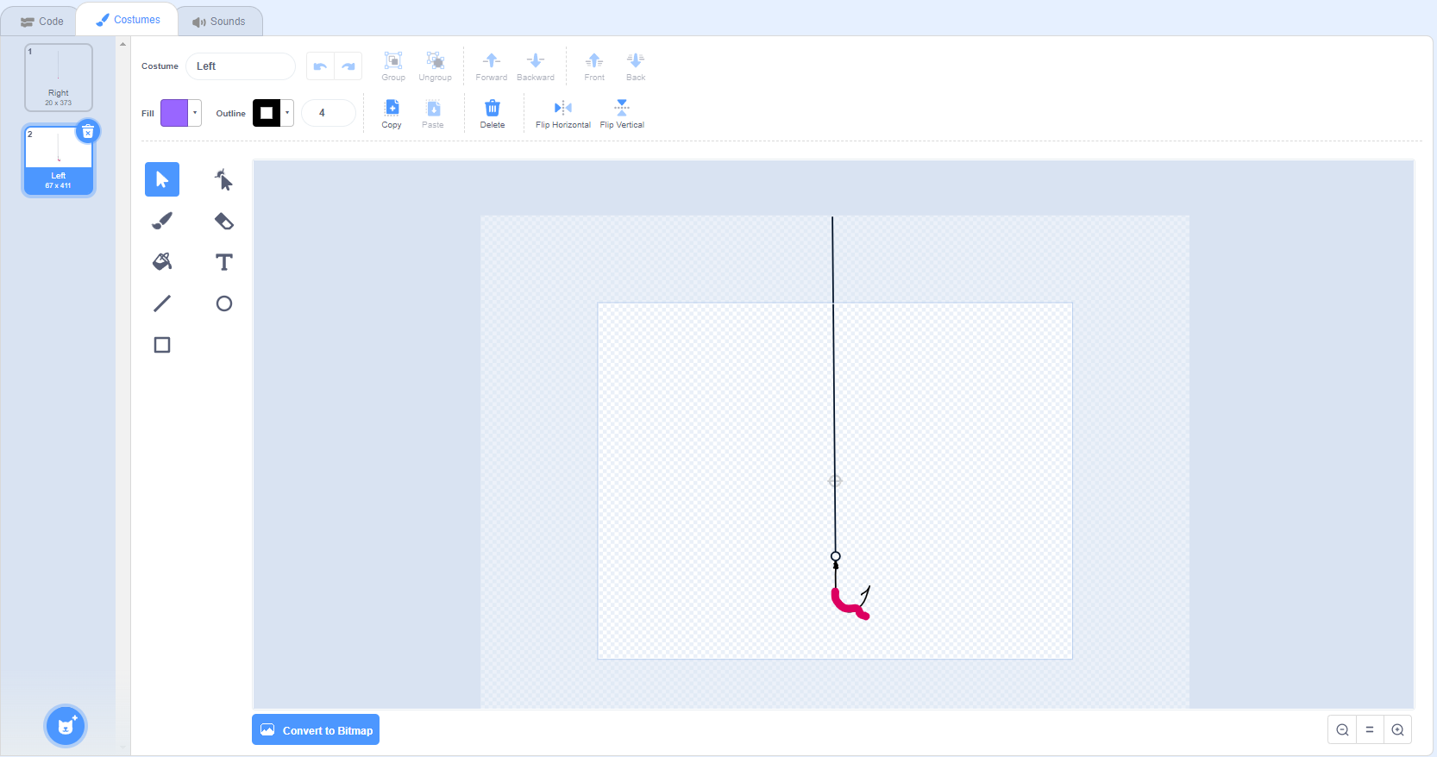Zoom in on the canvas
Viewport: 1437px width, 757px height.
[x=1397, y=730]
